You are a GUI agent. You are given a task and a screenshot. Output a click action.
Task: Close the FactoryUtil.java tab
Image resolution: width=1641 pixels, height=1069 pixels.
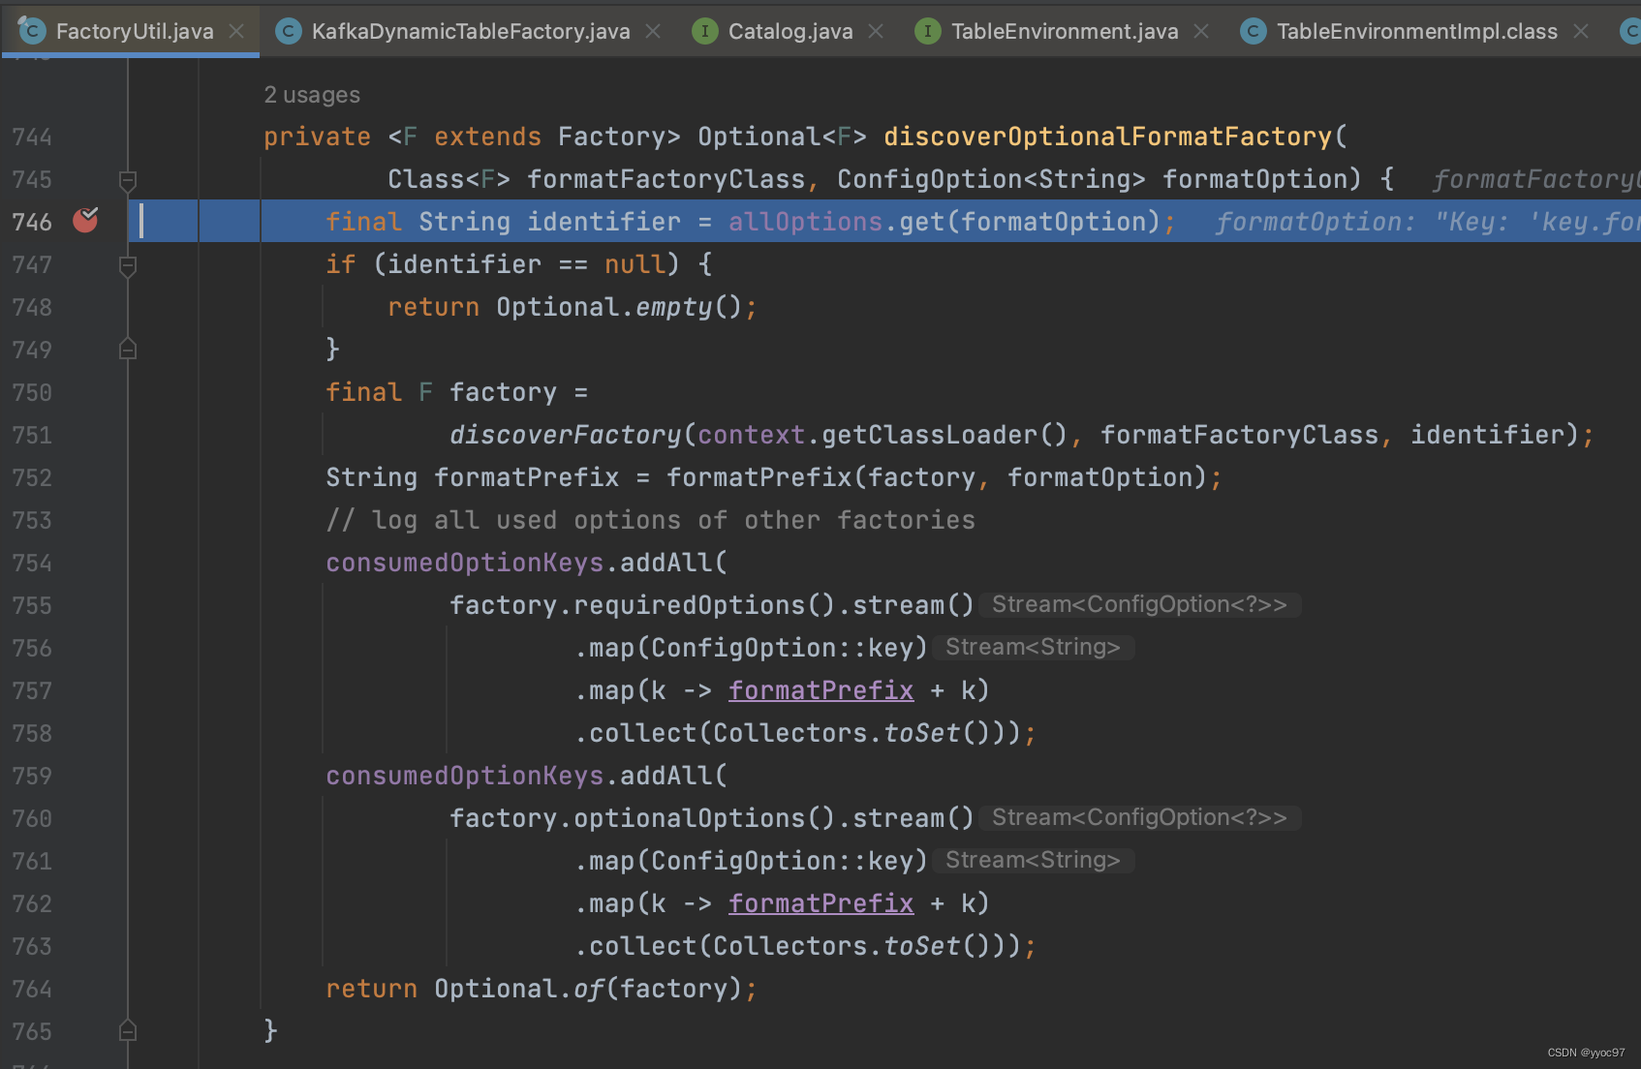(x=236, y=31)
